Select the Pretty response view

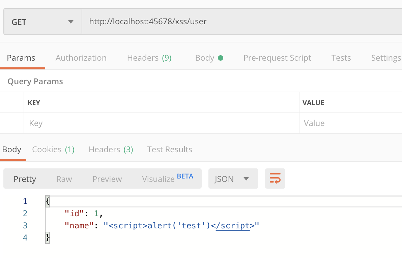click(25, 179)
